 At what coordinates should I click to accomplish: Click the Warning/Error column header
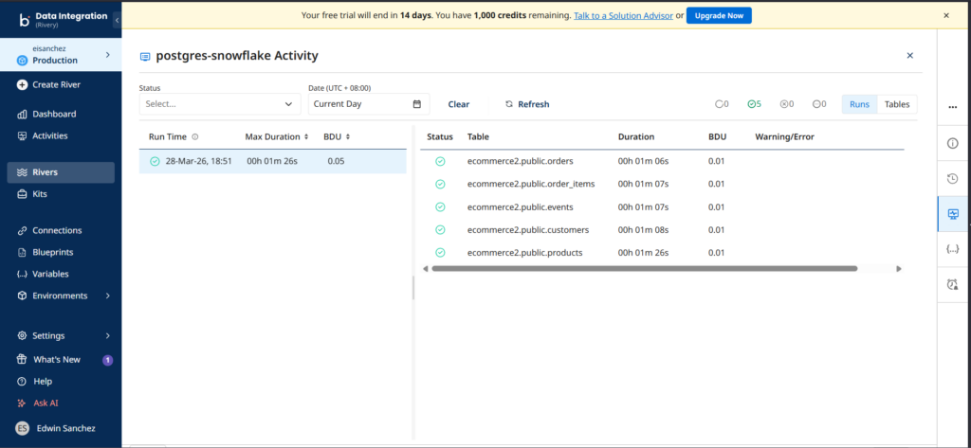[784, 136]
